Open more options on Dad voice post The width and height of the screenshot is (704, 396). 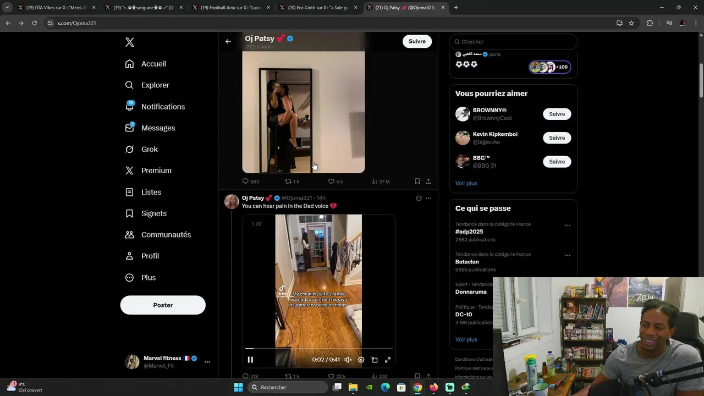tap(428, 198)
